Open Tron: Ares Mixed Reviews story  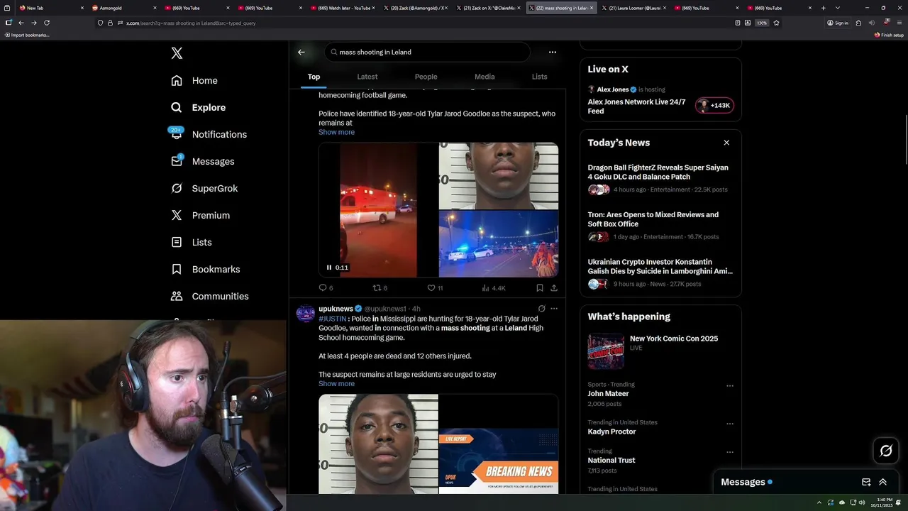coord(660,226)
